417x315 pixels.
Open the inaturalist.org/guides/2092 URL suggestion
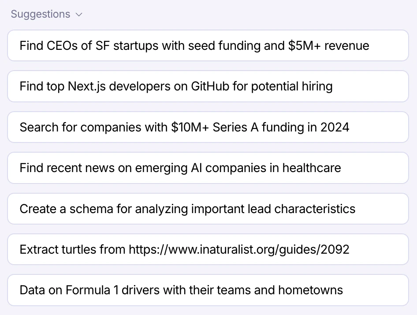click(208, 249)
